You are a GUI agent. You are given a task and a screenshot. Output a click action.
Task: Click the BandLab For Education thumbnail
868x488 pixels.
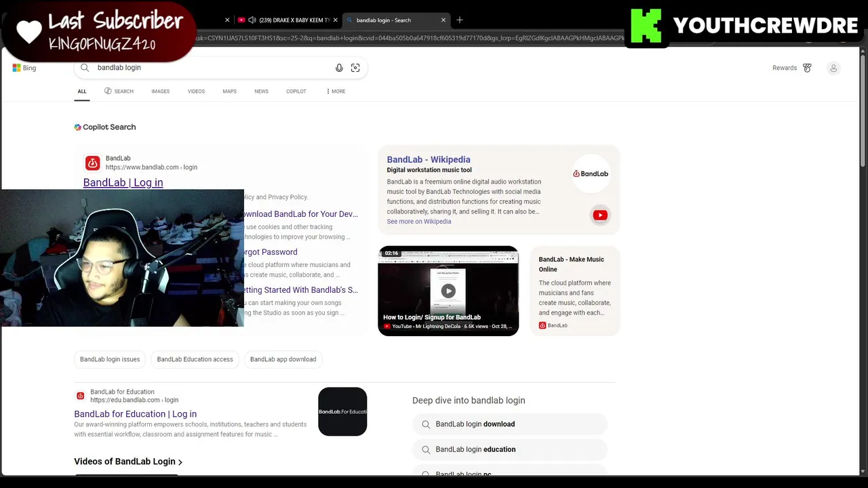pyautogui.click(x=342, y=411)
